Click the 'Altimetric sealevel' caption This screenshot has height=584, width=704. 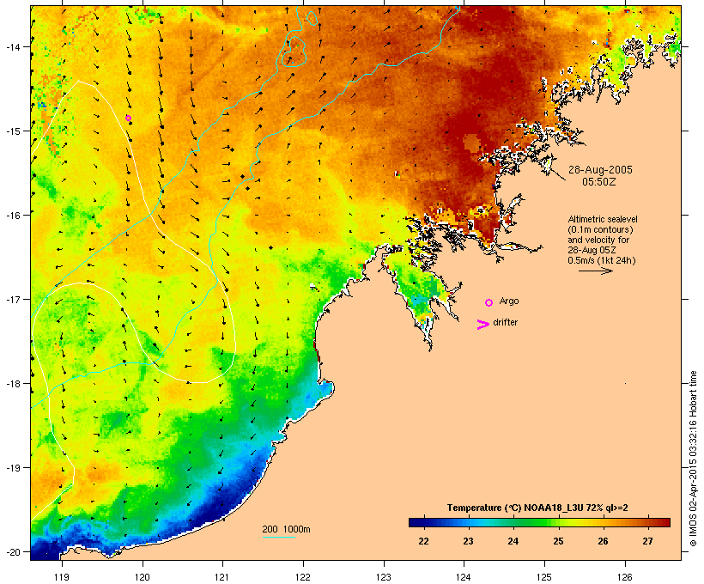pos(603,219)
